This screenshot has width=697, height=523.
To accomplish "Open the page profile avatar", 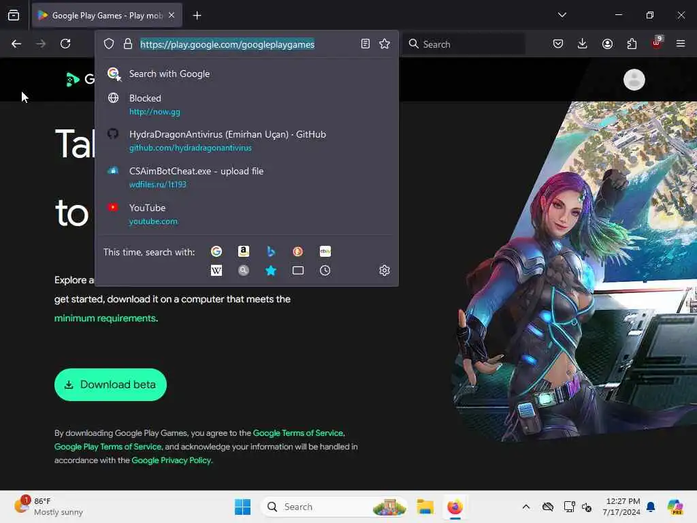I will [634, 80].
